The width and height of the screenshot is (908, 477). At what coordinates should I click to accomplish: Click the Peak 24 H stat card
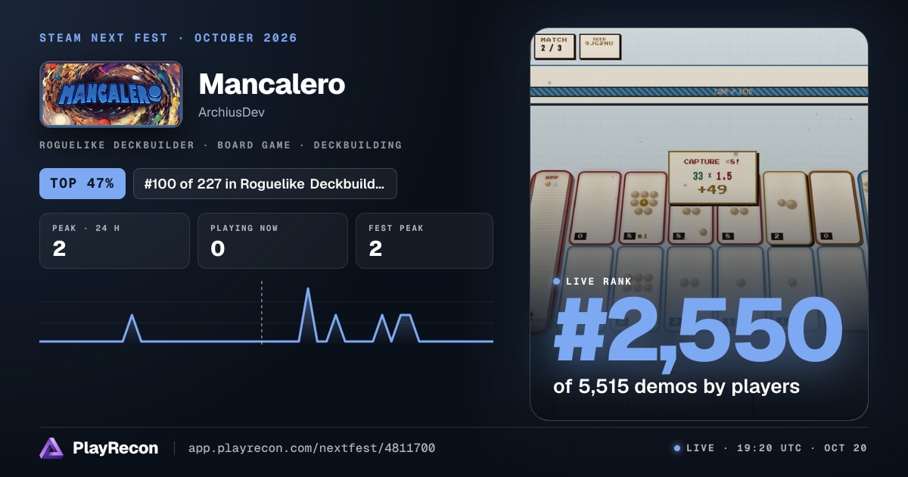pos(114,241)
